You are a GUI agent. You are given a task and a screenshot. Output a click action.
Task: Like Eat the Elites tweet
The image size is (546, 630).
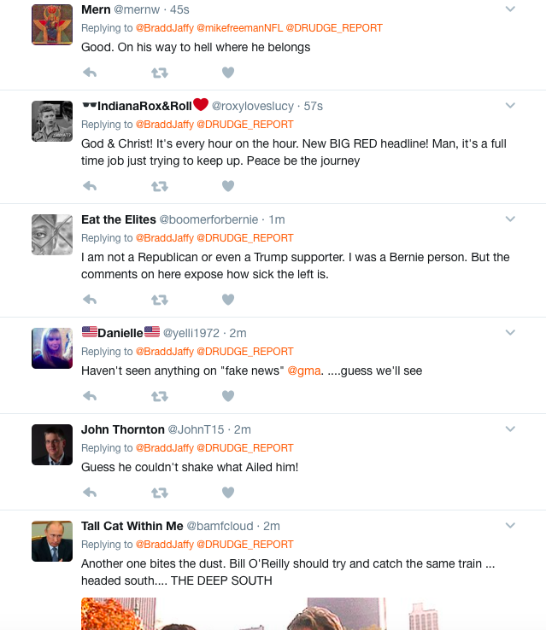pyautogui.click(x=228, y=300)
